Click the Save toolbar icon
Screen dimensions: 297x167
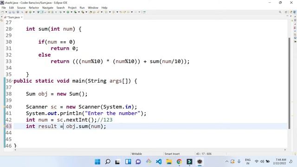pyautogui.click(x=10, y=12)
